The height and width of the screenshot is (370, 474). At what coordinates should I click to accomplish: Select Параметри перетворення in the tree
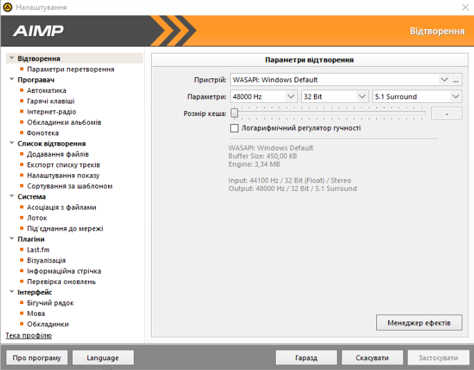pos(71,69)
